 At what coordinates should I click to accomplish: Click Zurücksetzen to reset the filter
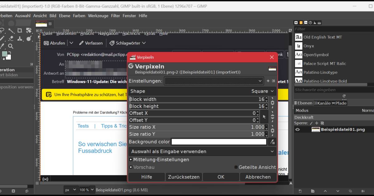183,177
